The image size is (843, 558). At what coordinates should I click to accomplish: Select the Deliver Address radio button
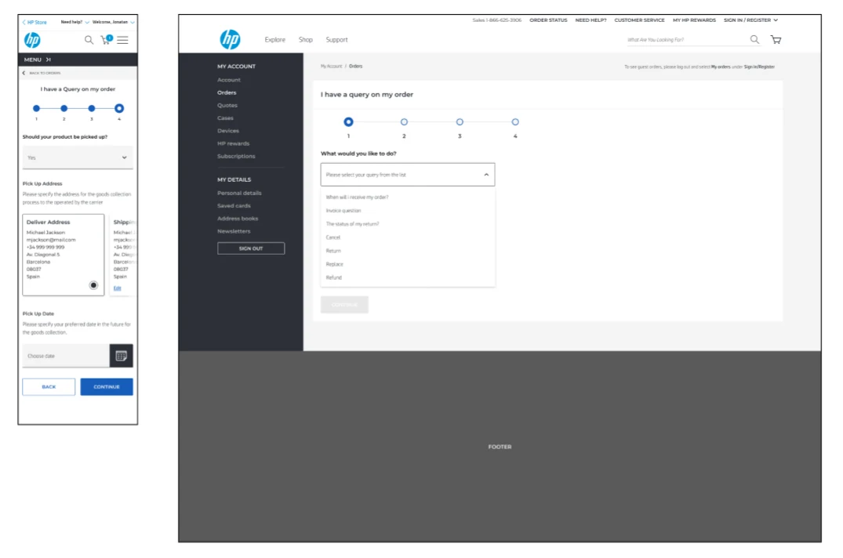[93, 285]
